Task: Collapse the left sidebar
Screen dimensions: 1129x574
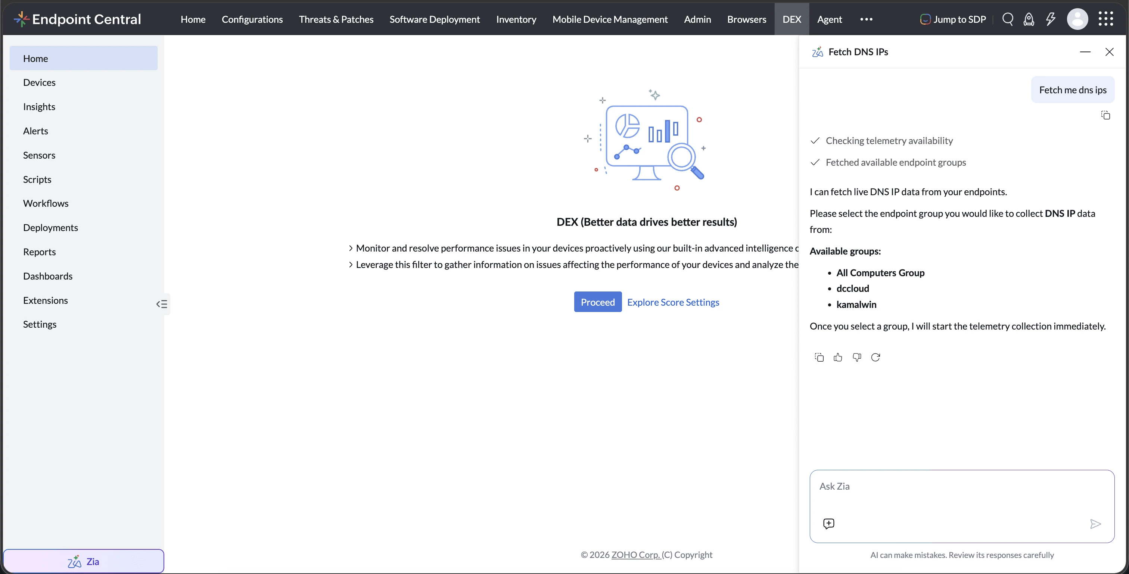Action: (162, 304)
